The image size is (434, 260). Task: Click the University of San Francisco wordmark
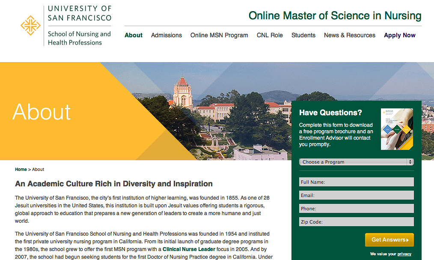click(x=80, y=13)
